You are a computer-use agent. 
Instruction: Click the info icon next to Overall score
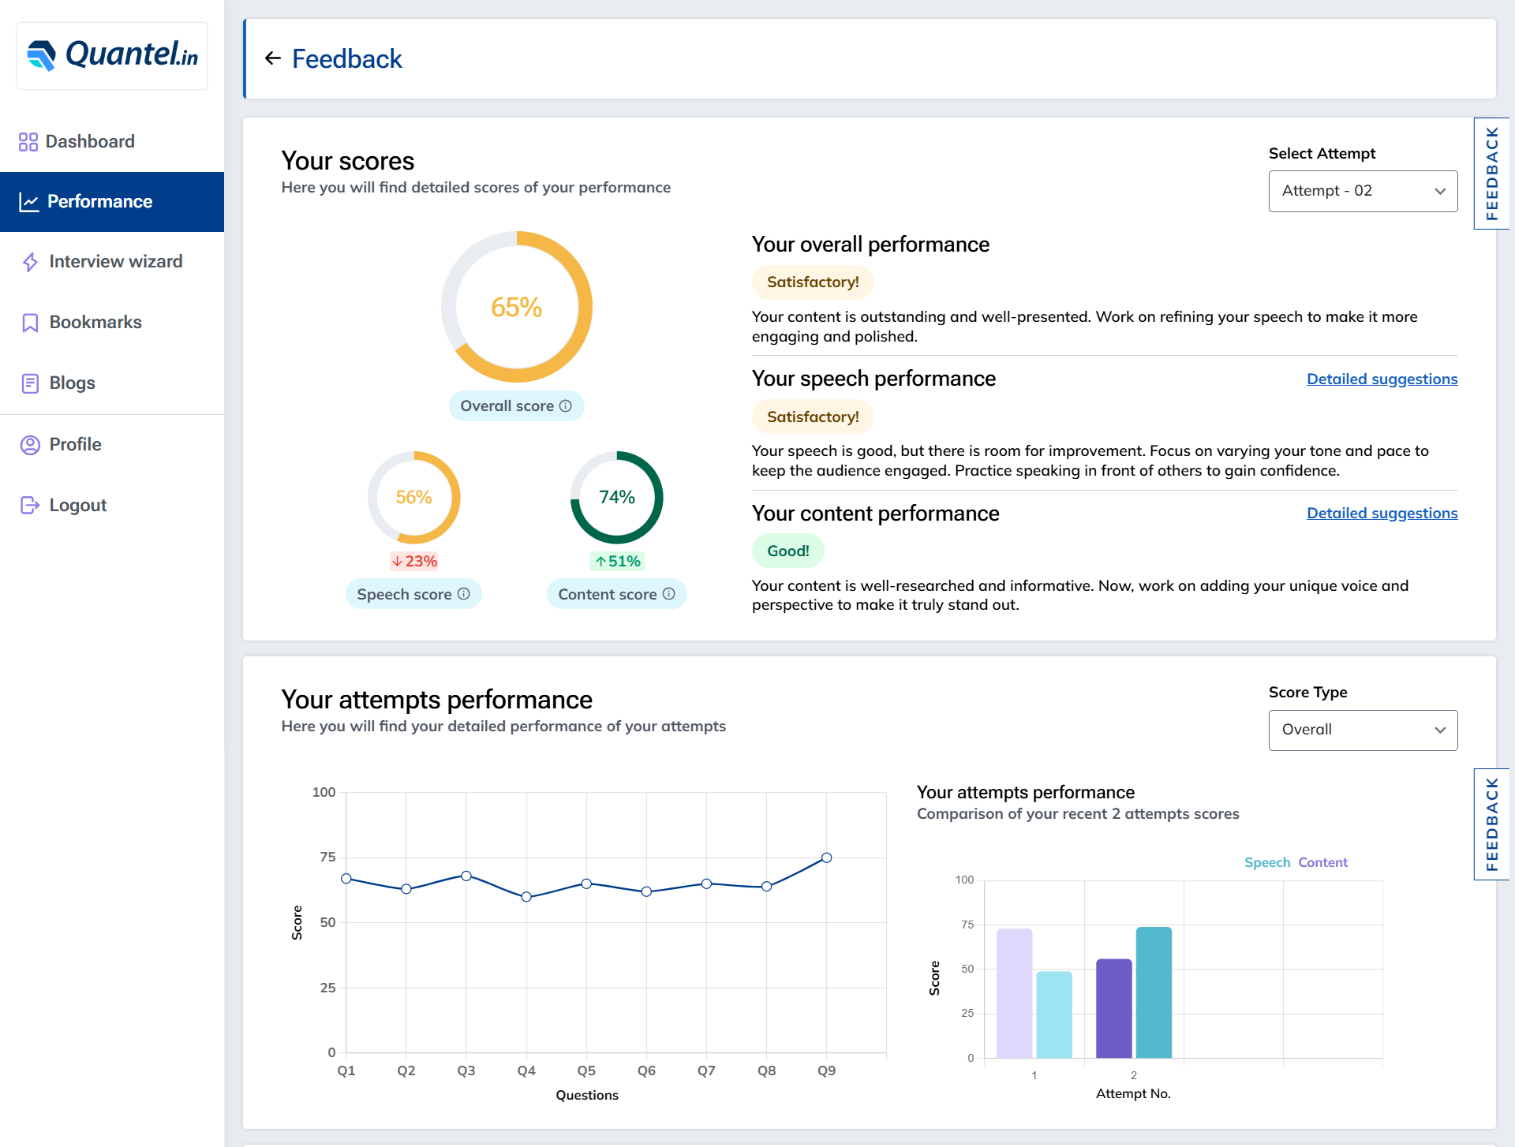pyautogui.click(x=566, y=405)
